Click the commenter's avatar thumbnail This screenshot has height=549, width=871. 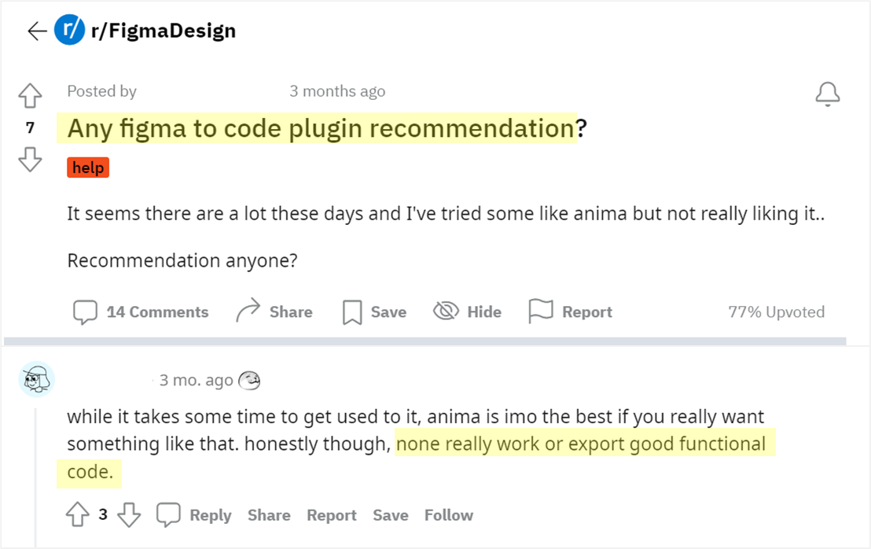click(x=36, y=379)
